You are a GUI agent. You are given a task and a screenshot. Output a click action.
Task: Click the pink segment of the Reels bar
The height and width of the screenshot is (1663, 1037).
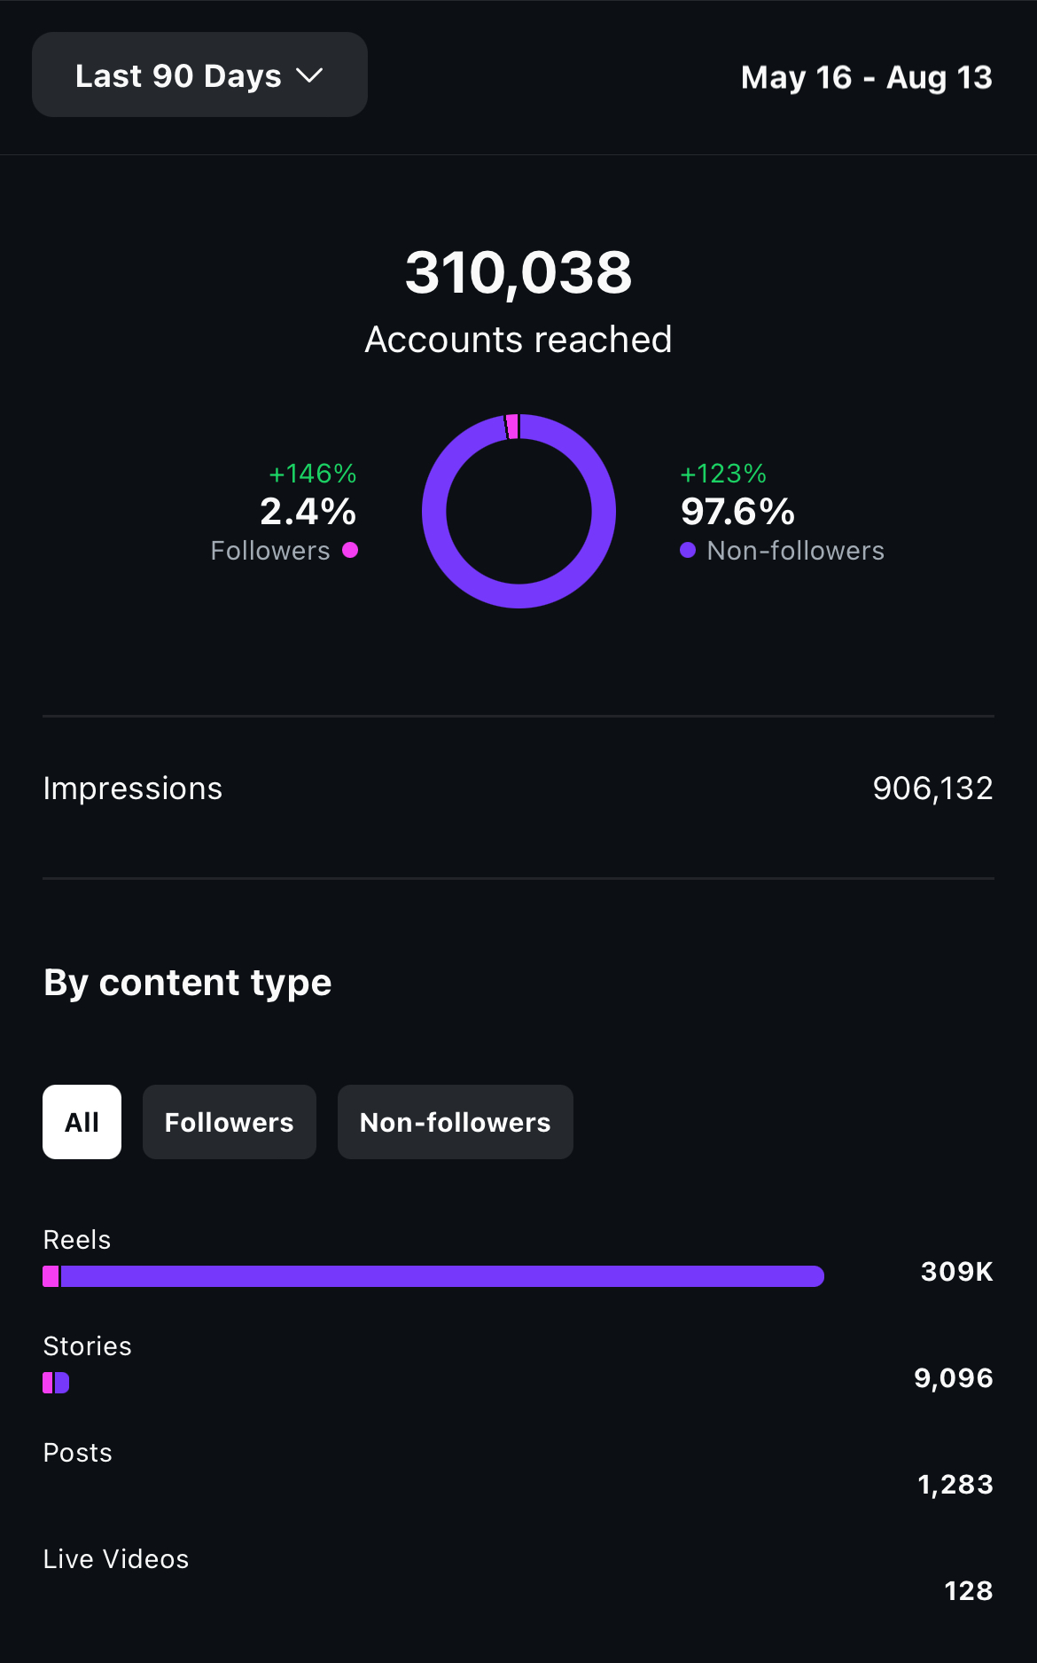click(51, 1276)
